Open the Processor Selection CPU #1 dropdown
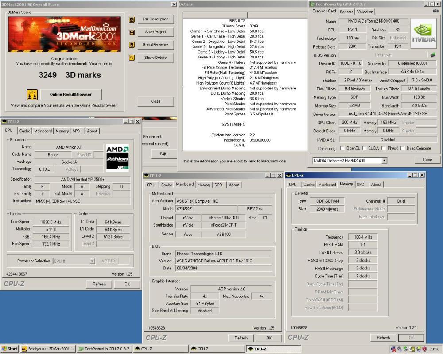443x354 pixels. point(93,261)
